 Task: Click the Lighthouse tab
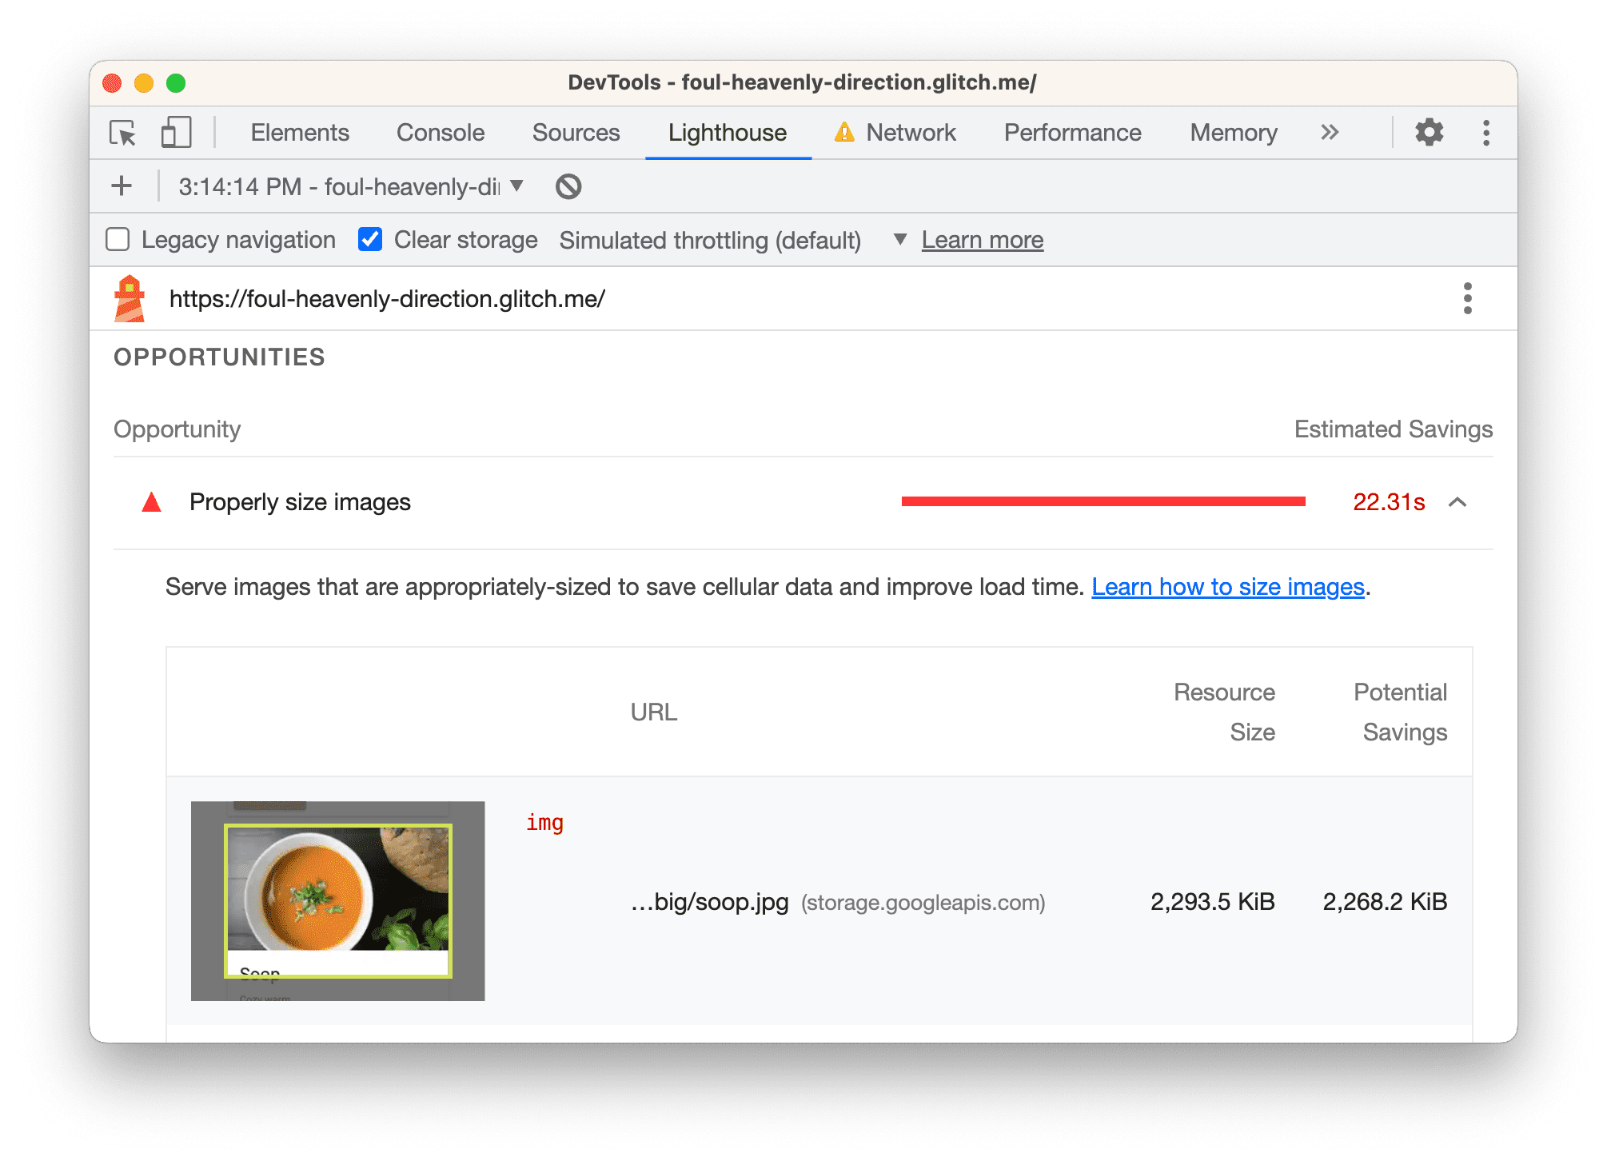728,134
